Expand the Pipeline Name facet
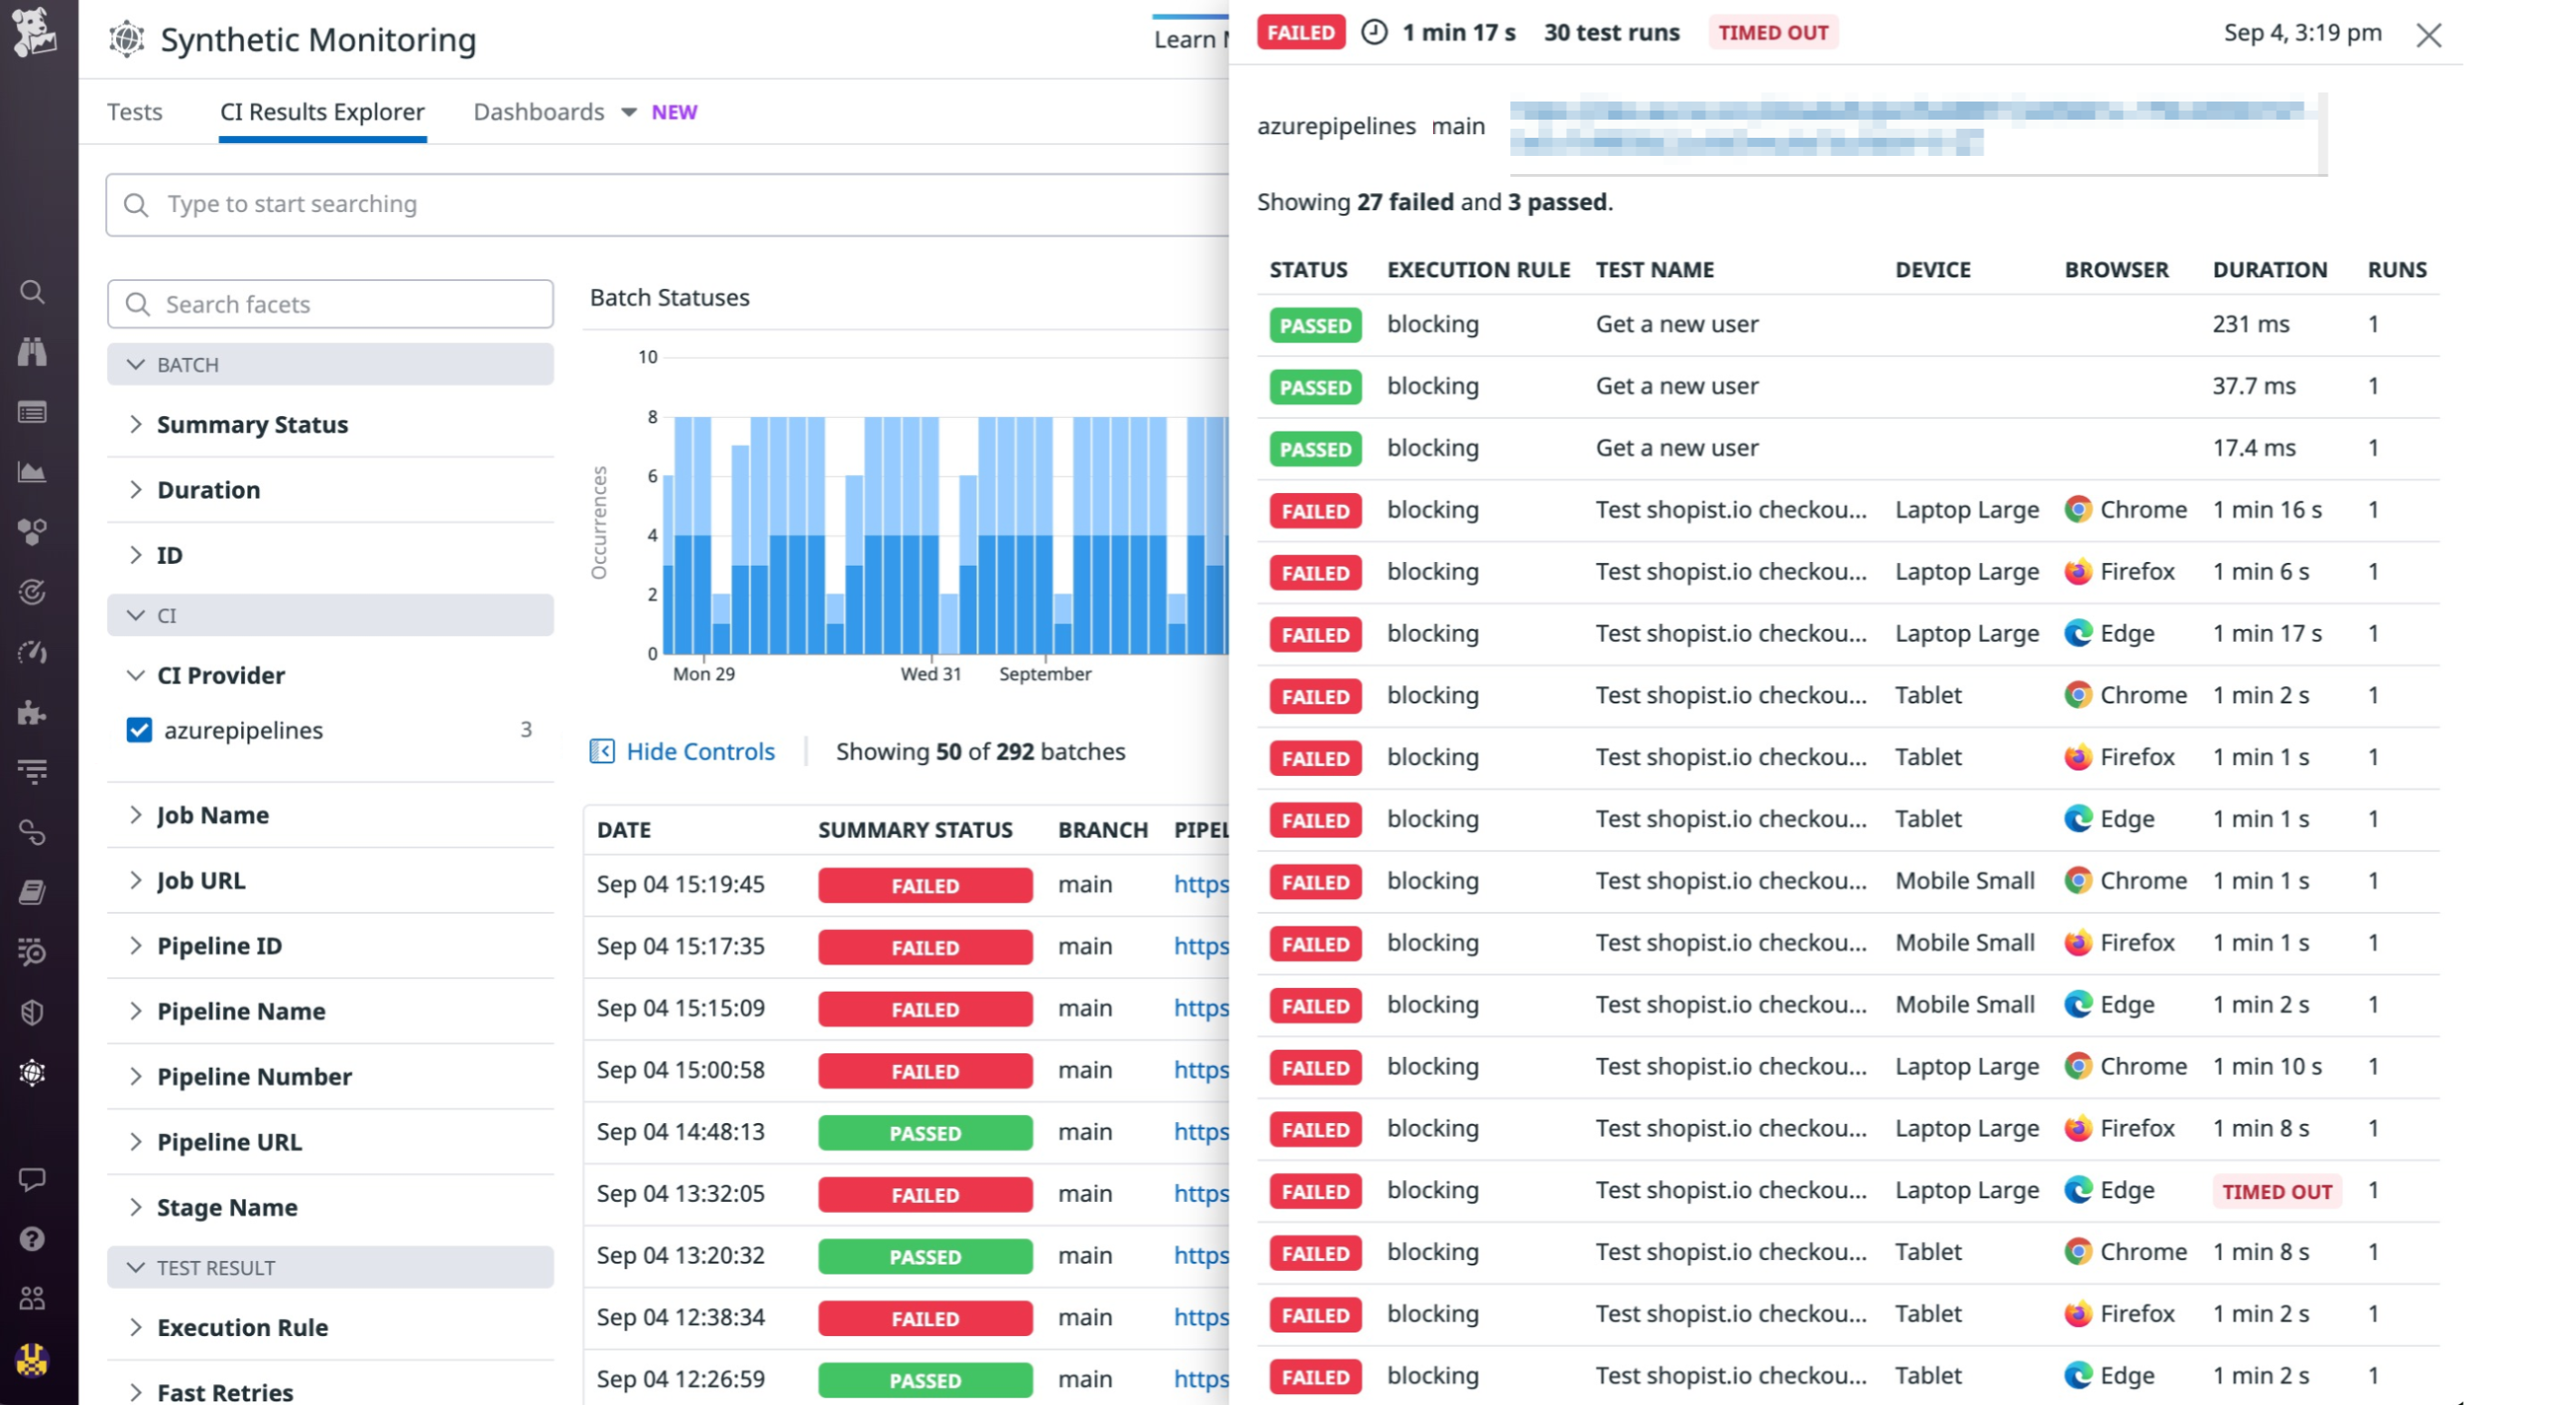 (x=241, y=1011)
